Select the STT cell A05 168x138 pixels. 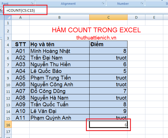(x=21, y=78)
